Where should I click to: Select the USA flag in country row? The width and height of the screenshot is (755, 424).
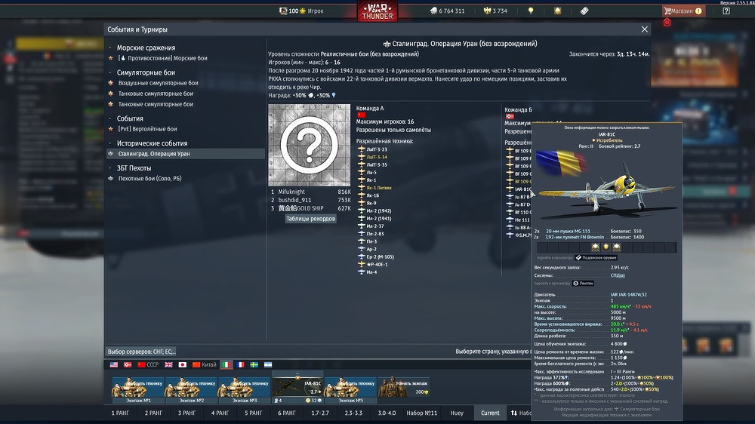tap(114, 365)
